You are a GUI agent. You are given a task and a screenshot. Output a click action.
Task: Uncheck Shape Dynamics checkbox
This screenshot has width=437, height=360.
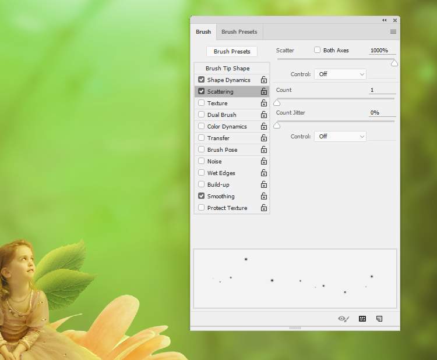click(201, 80)
